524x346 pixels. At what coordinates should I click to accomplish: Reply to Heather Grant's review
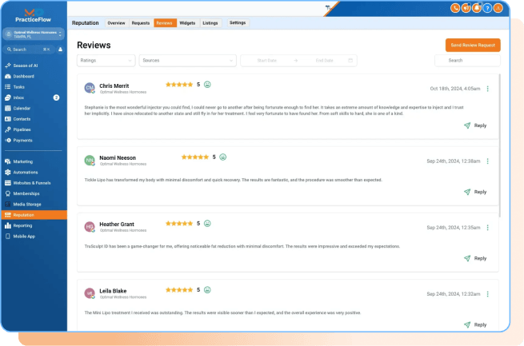(474, 258)
